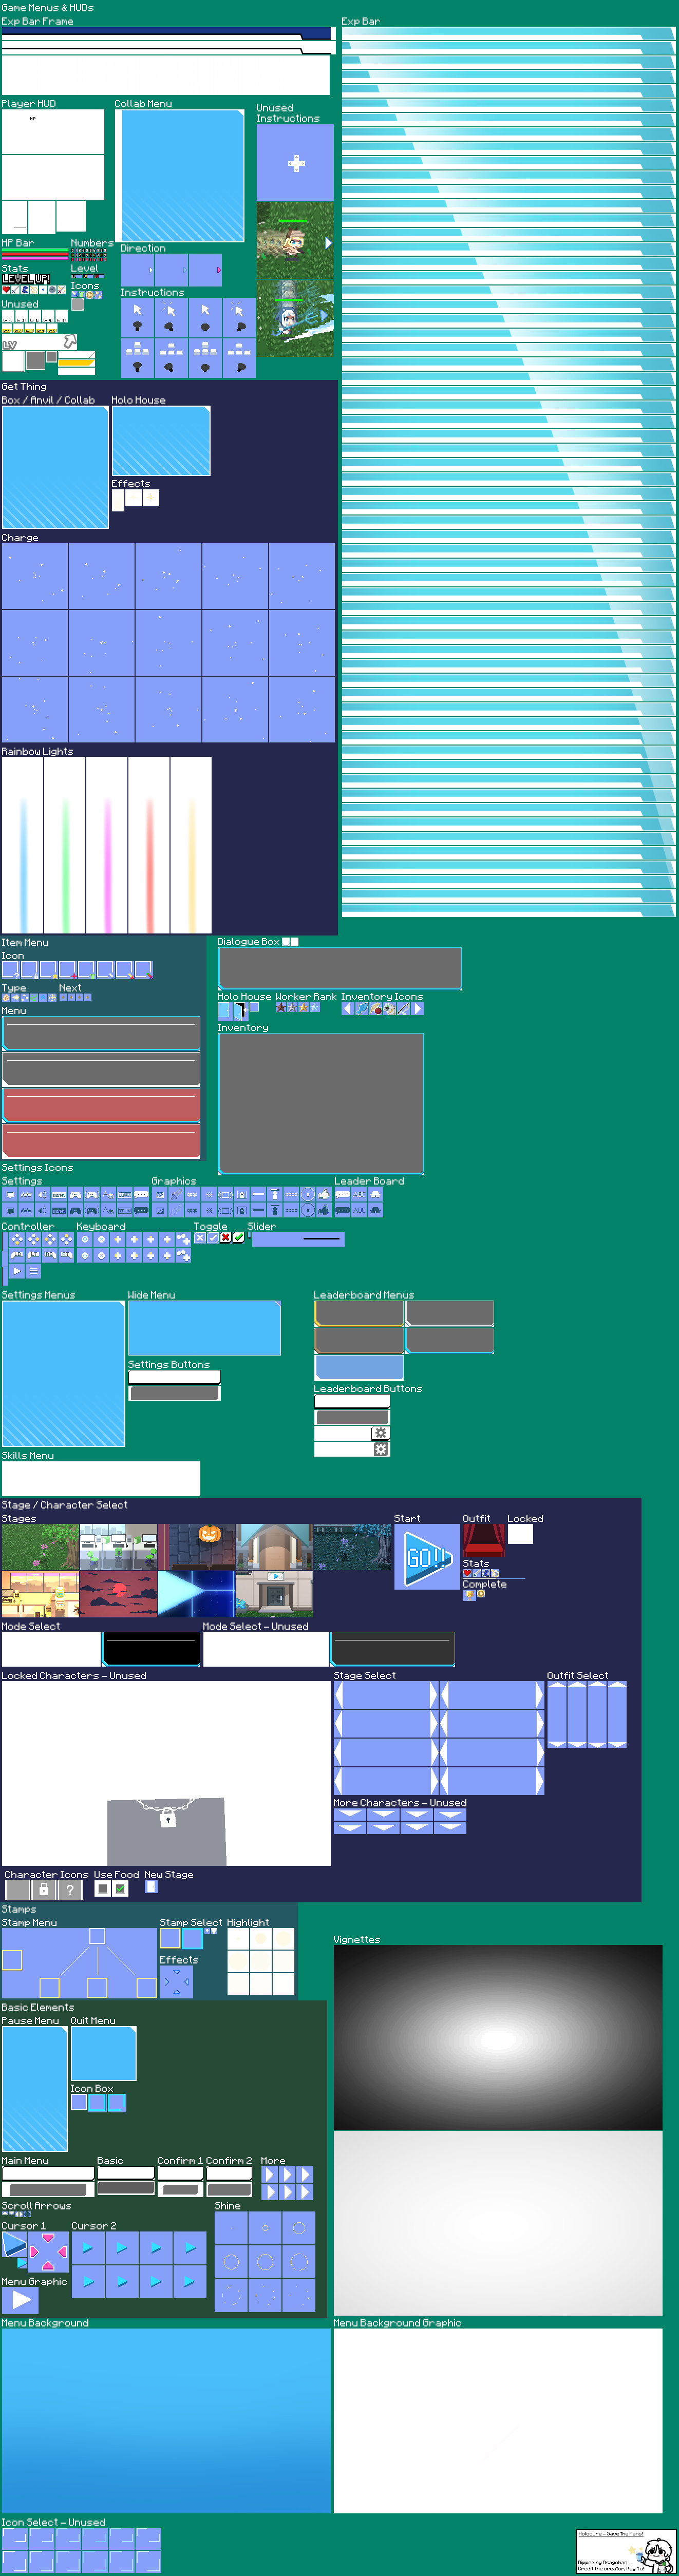Click the Hide Menu panel
The image size is (679, 2576).
(x=204, y=1328)
